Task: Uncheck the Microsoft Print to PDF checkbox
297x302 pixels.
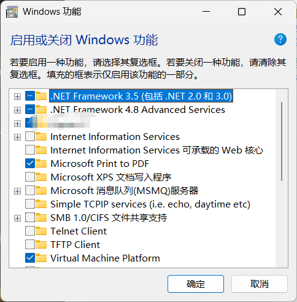Action: point(30,164)
